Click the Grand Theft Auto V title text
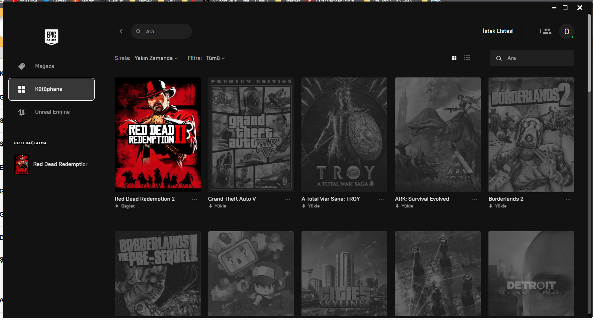This screenshot has height=320, width=593. click(x=232, y=199)
